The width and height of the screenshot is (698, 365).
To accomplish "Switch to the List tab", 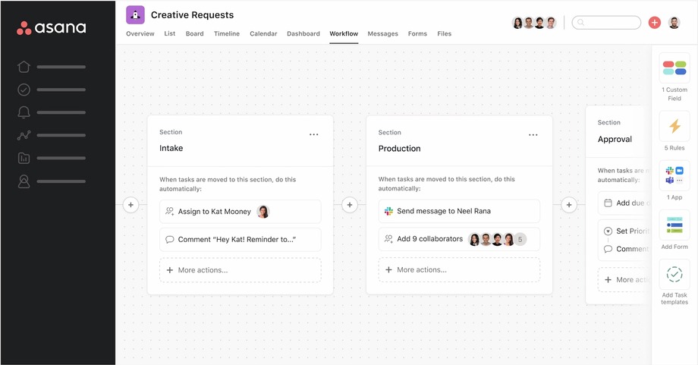I will click(x=170, y=33).
